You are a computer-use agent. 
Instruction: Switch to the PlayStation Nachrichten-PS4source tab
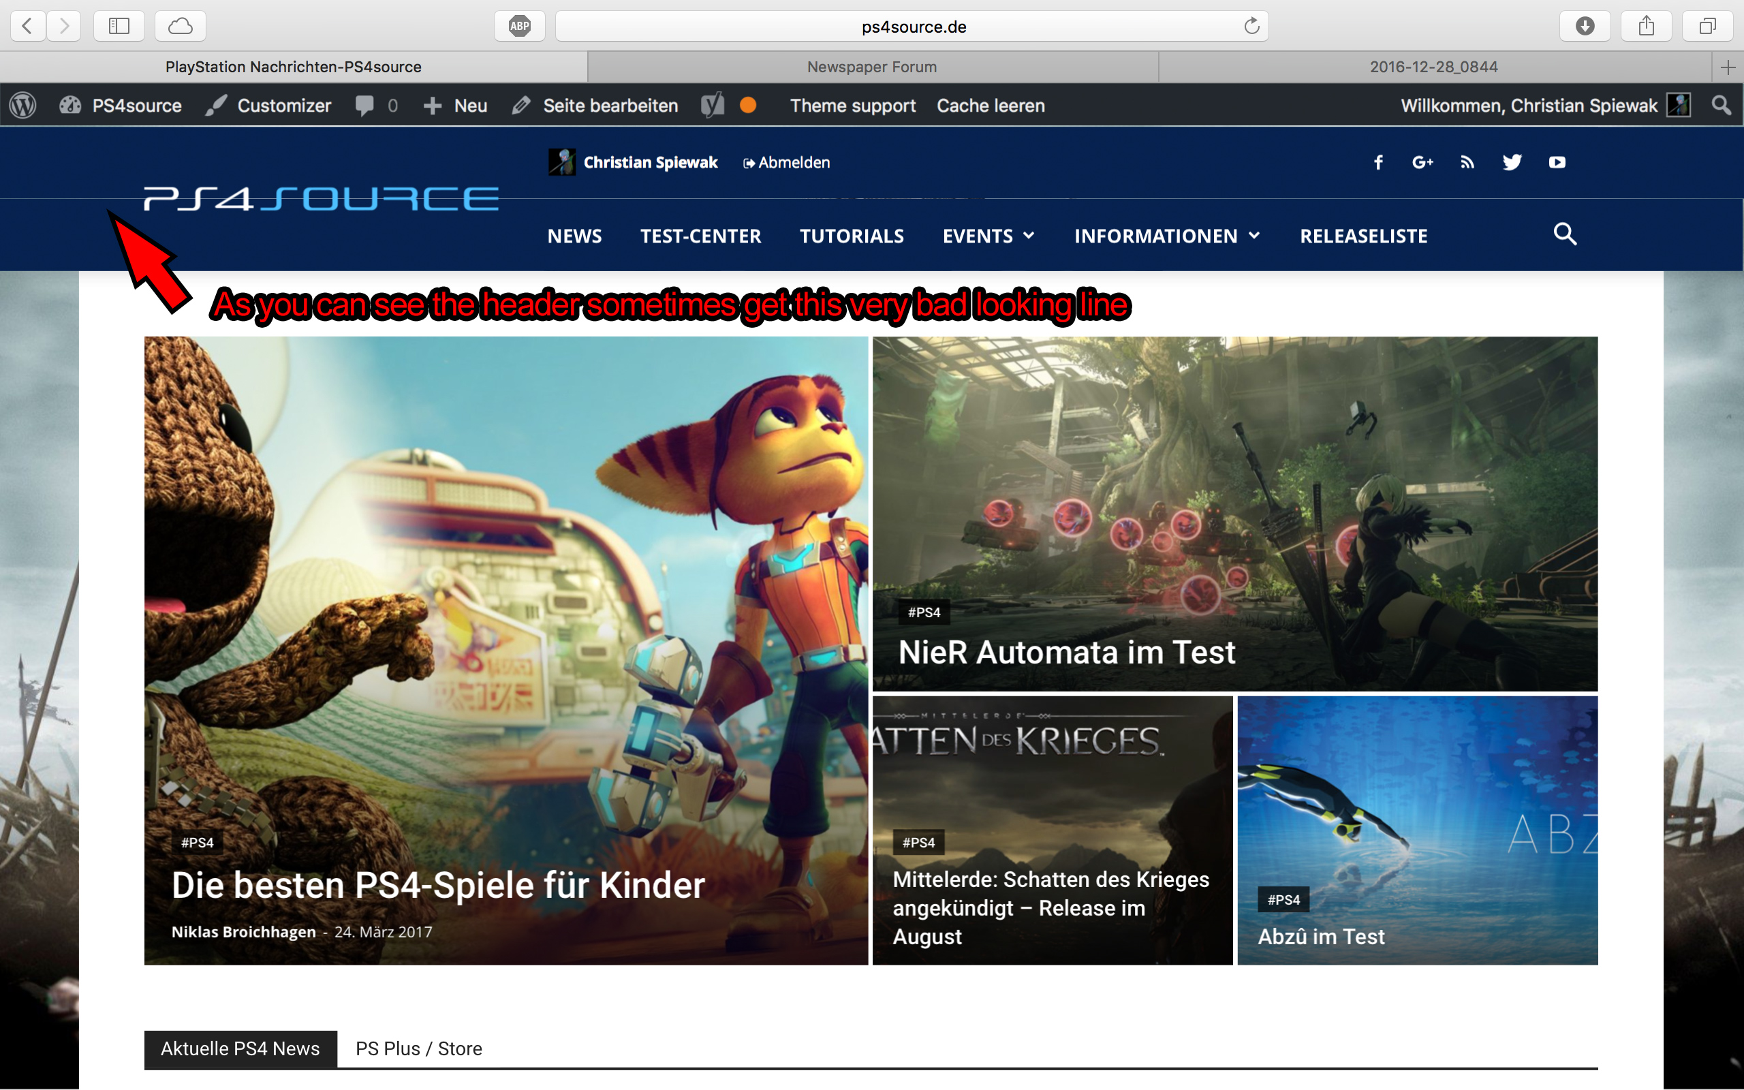point(294,67)
